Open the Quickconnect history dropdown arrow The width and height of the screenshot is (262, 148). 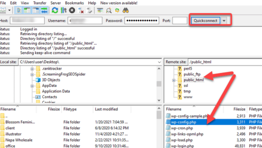[x=224, y=21]
